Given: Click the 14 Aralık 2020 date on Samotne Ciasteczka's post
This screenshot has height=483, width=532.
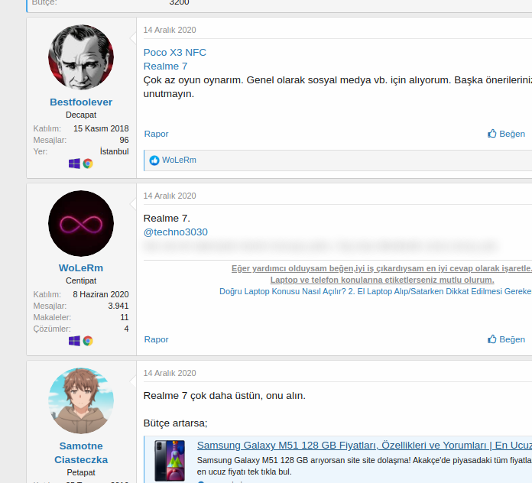Looking at the screenshot, I should coord(170,373).
